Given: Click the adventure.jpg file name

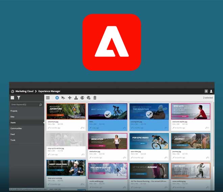Looking at the screenshot, I should click(53, 122).
